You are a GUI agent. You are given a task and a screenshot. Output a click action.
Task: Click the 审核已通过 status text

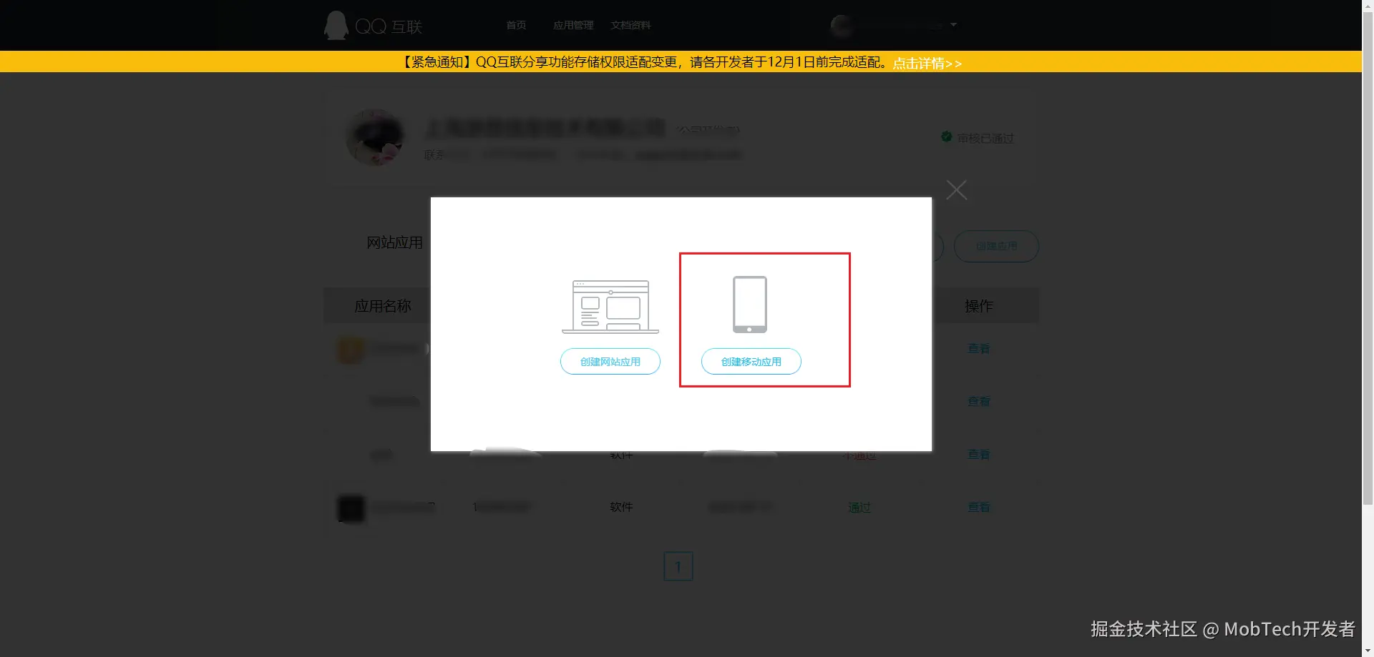985,138
